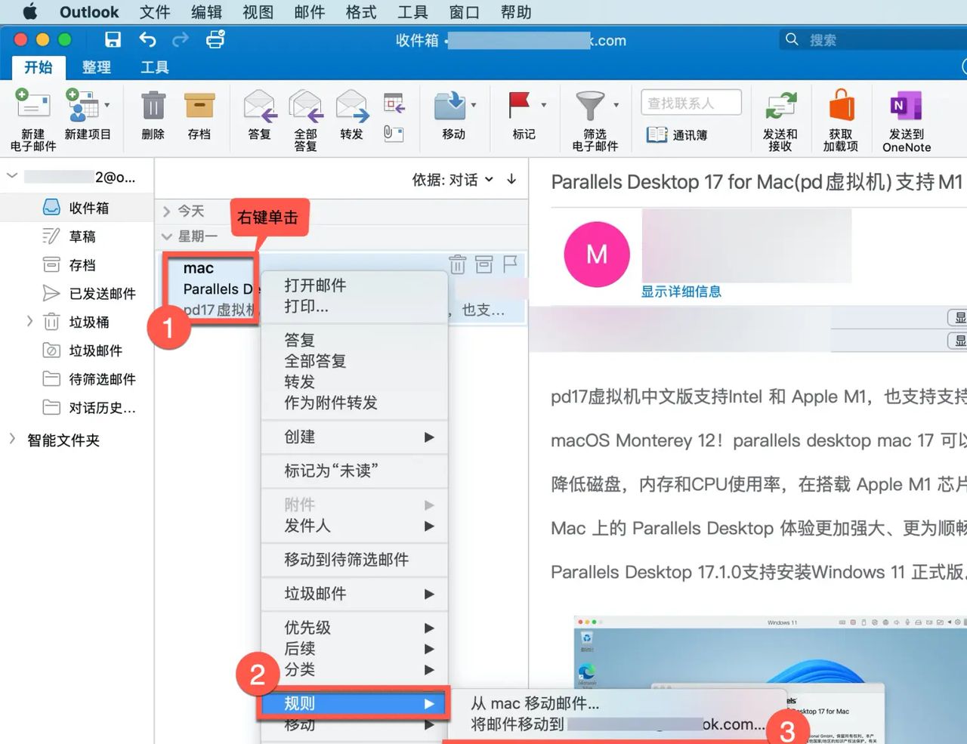Flag the message with the 标记 icon

coord(519,106)
